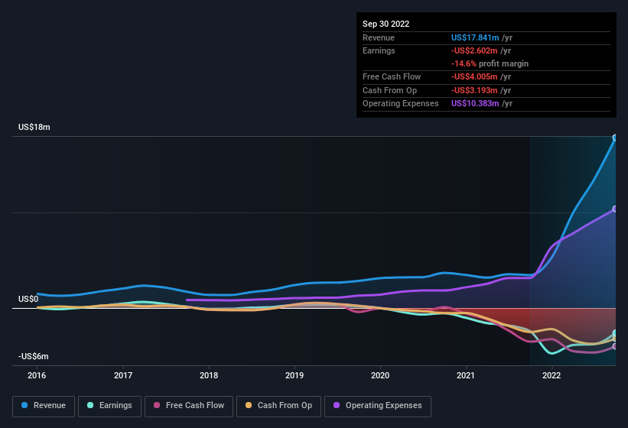Image resolution: width=628 pixels, height=428 pixels.
Task: Click the Cash From Op label in tooltip
Action: (x=389, y=90)
